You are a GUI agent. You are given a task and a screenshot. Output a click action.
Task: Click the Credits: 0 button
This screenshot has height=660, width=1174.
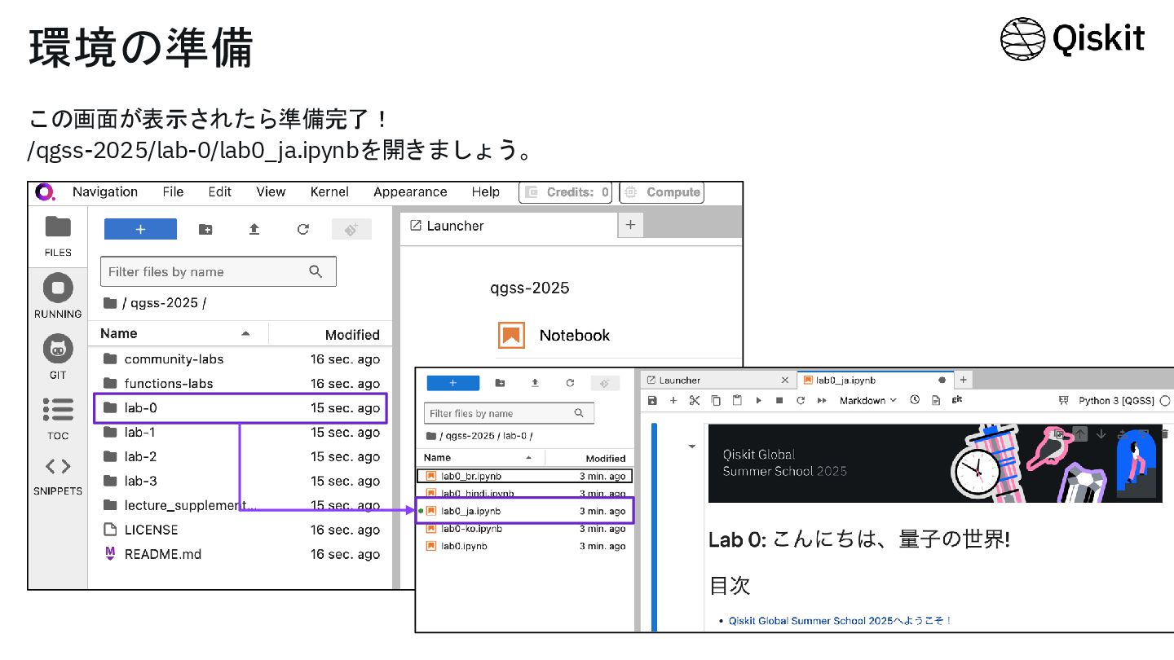[x=566, y=192]
